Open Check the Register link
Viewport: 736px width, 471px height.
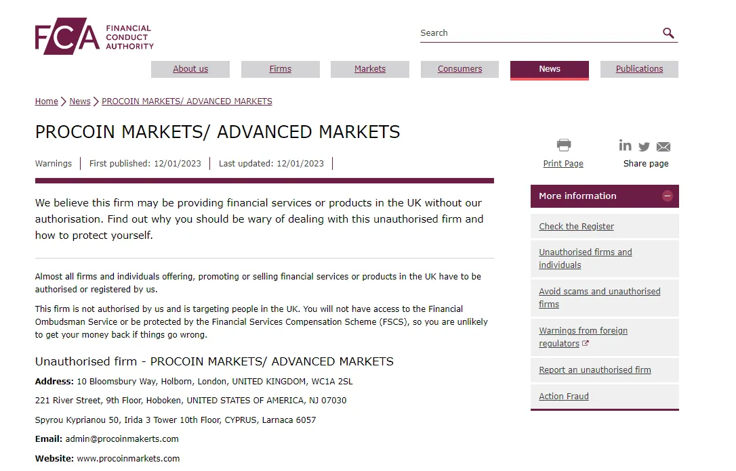pos(577,226)
